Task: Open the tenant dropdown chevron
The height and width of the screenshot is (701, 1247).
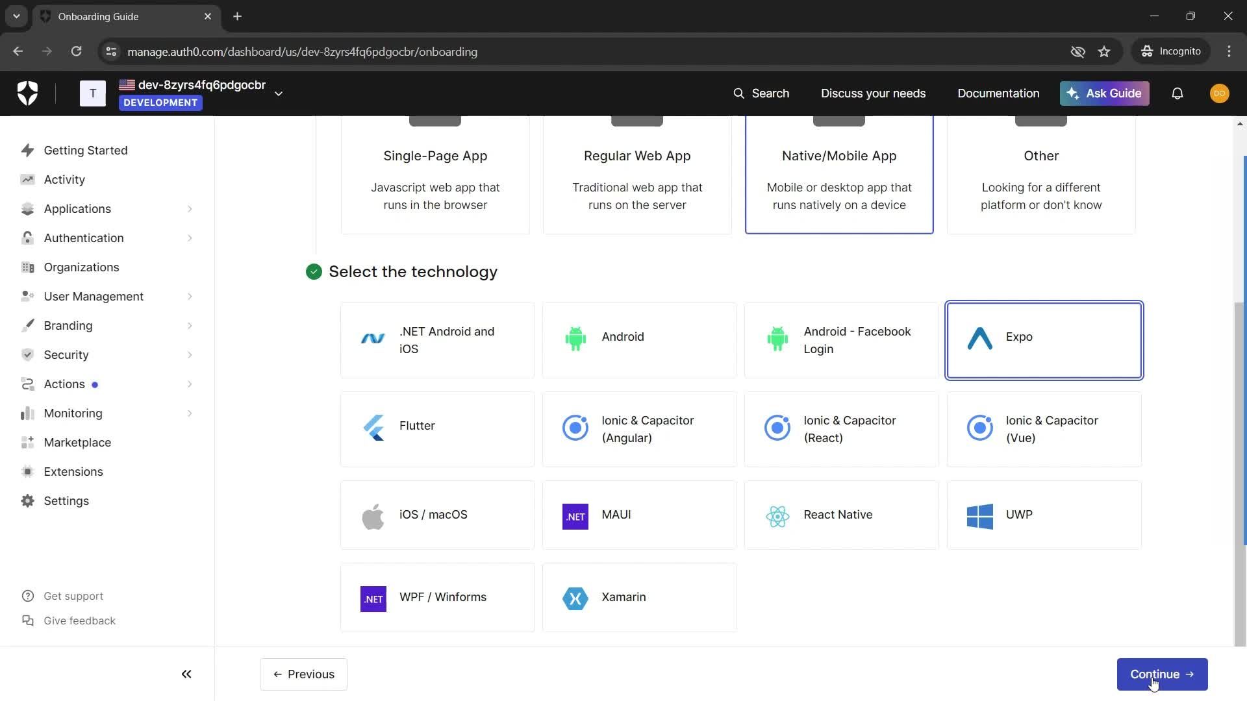Action: 279,94
